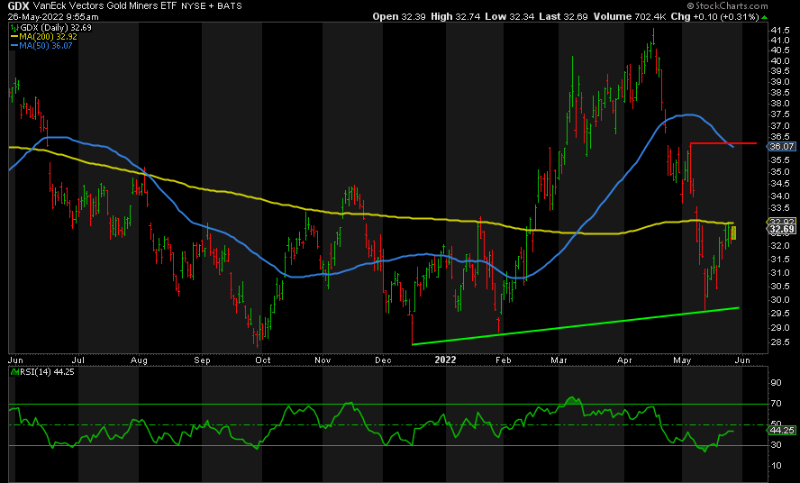800x483 pixels.
Task: Click the 29.0 price axis label
Action: click(x=779, y=327)
